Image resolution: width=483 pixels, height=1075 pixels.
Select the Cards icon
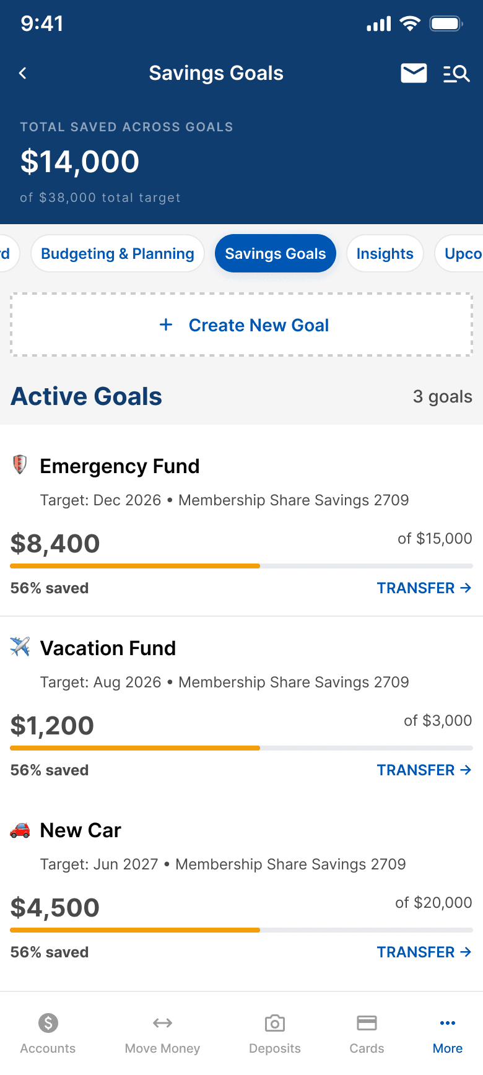pos(367,1023)
